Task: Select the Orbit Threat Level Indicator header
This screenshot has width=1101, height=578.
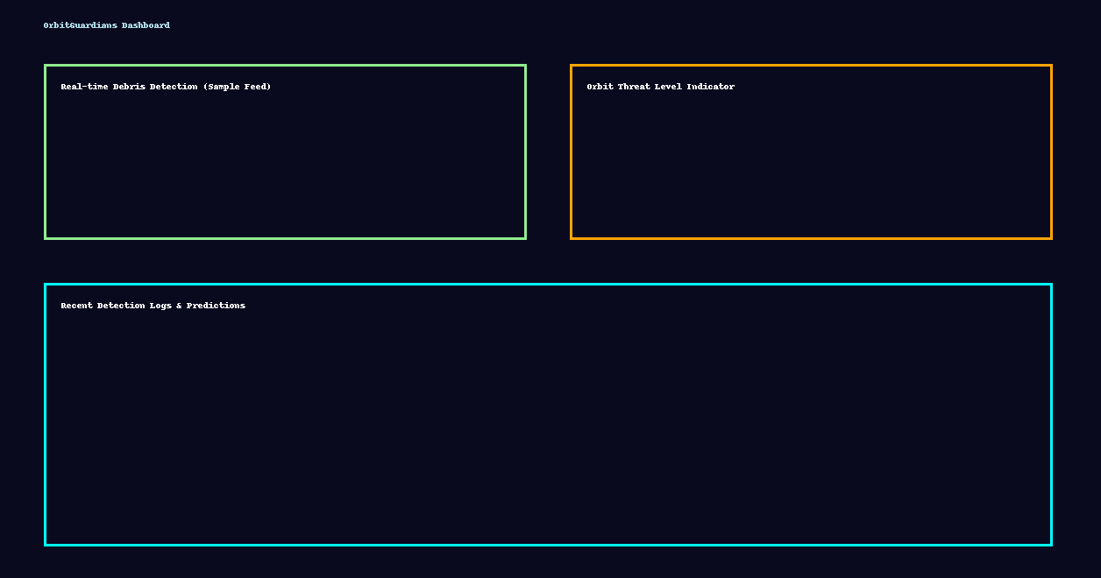Action: tap(660, 86)
